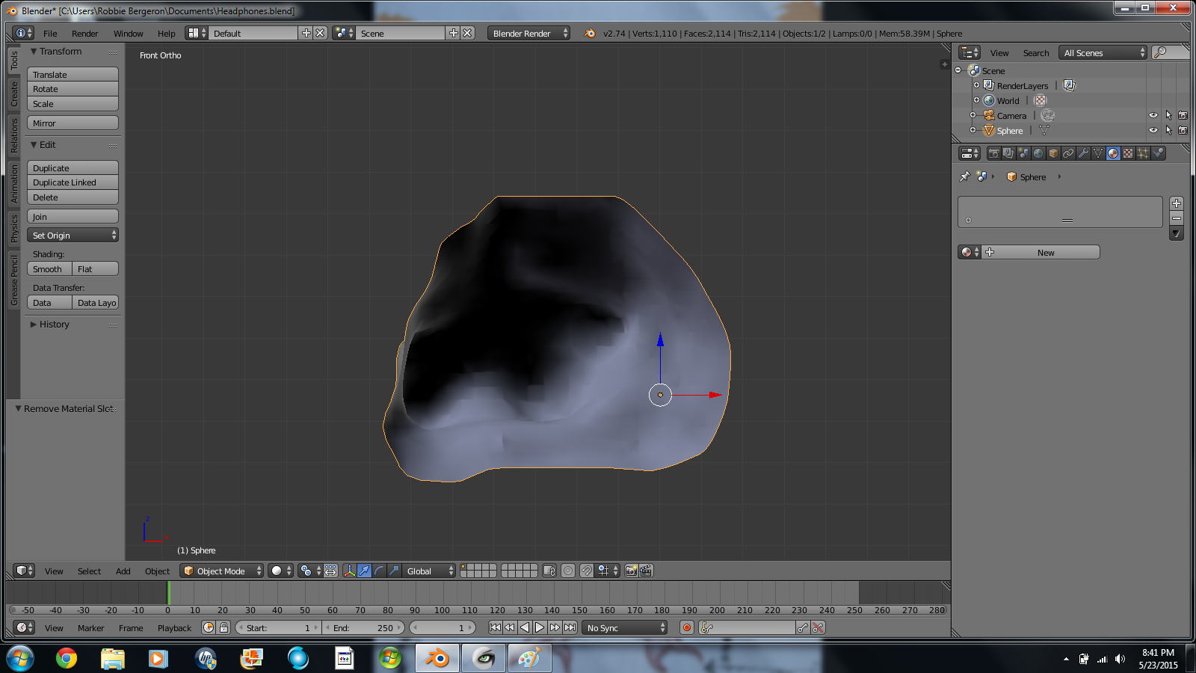The width and height of the screenshot is (1196, 673).
Task: Toggle snap during transform magnet
Action: tap(587, 571)
